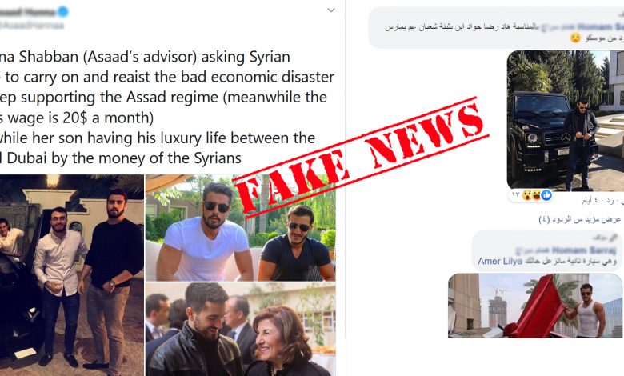The image size is (624, 376).
Task: Expand عرض مزيد من الردود (٤) replies
Action: 579,219
